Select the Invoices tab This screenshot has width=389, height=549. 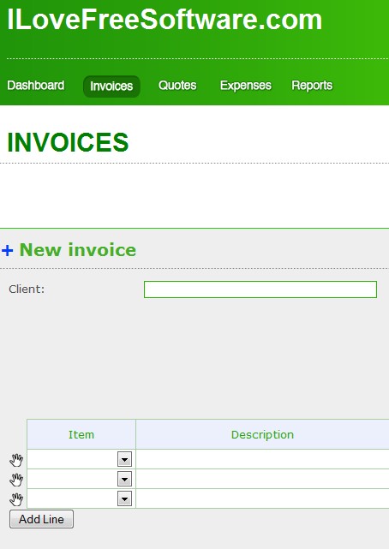(x=111, y=87)
